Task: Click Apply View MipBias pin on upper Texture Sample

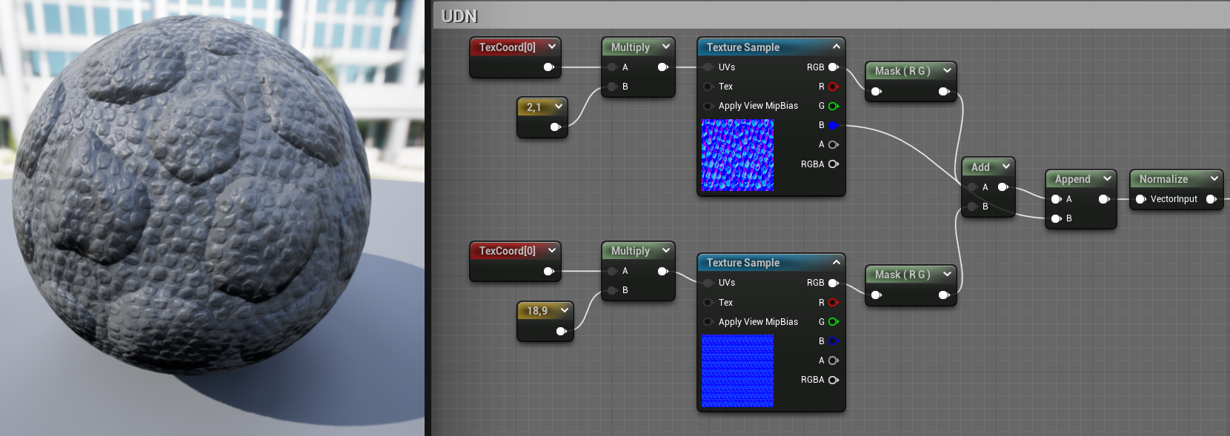Action: pyautogui.click(x=708, y=106)
